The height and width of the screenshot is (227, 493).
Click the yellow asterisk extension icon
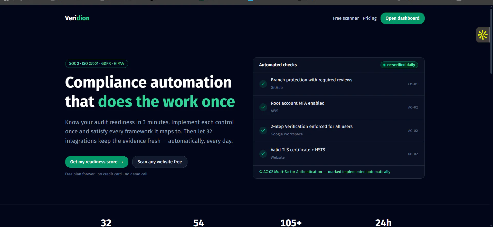(482, 35)
